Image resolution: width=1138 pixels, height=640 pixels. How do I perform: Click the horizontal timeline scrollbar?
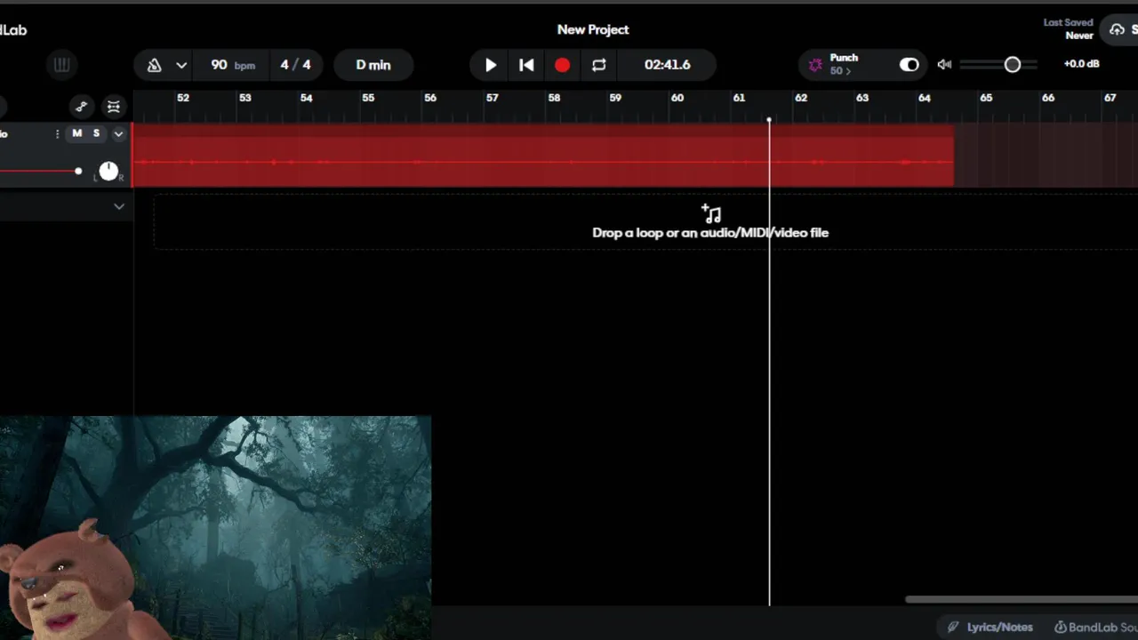(1022, 599)
